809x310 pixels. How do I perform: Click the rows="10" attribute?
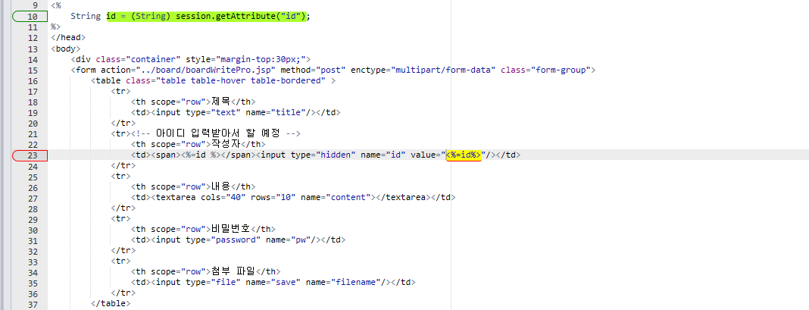tap(273, 198)
